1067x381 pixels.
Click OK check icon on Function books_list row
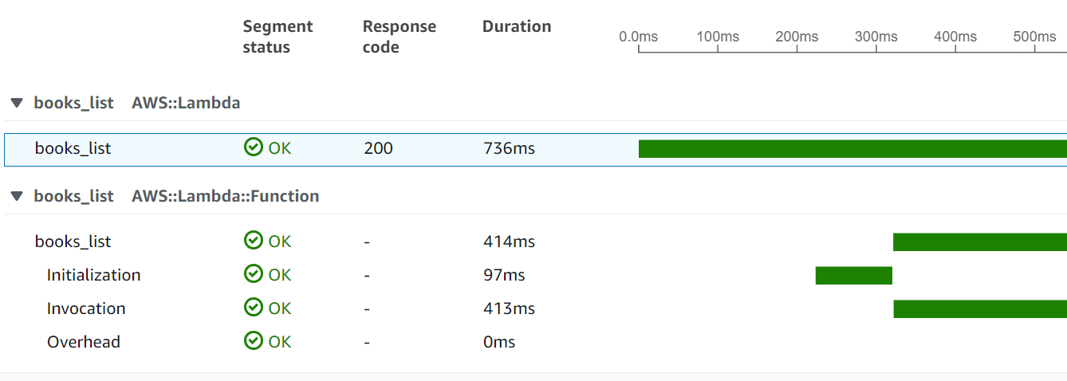(x=254, y=242)
